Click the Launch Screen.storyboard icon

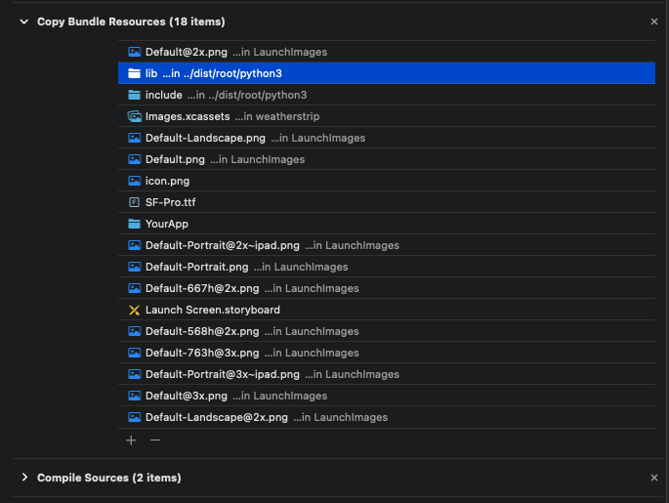[x=134, y=310]
